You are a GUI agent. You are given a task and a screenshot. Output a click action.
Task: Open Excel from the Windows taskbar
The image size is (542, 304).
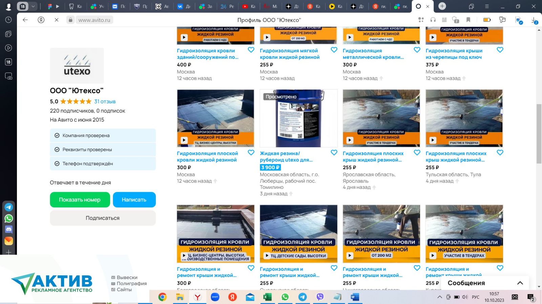click(267, 297)
